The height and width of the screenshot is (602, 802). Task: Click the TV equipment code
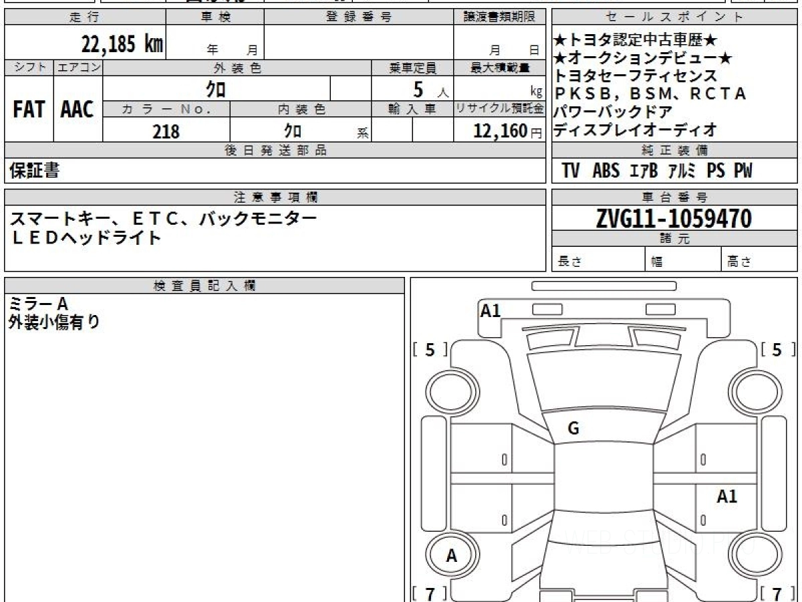pyautogui.click(x=571, y=171)
